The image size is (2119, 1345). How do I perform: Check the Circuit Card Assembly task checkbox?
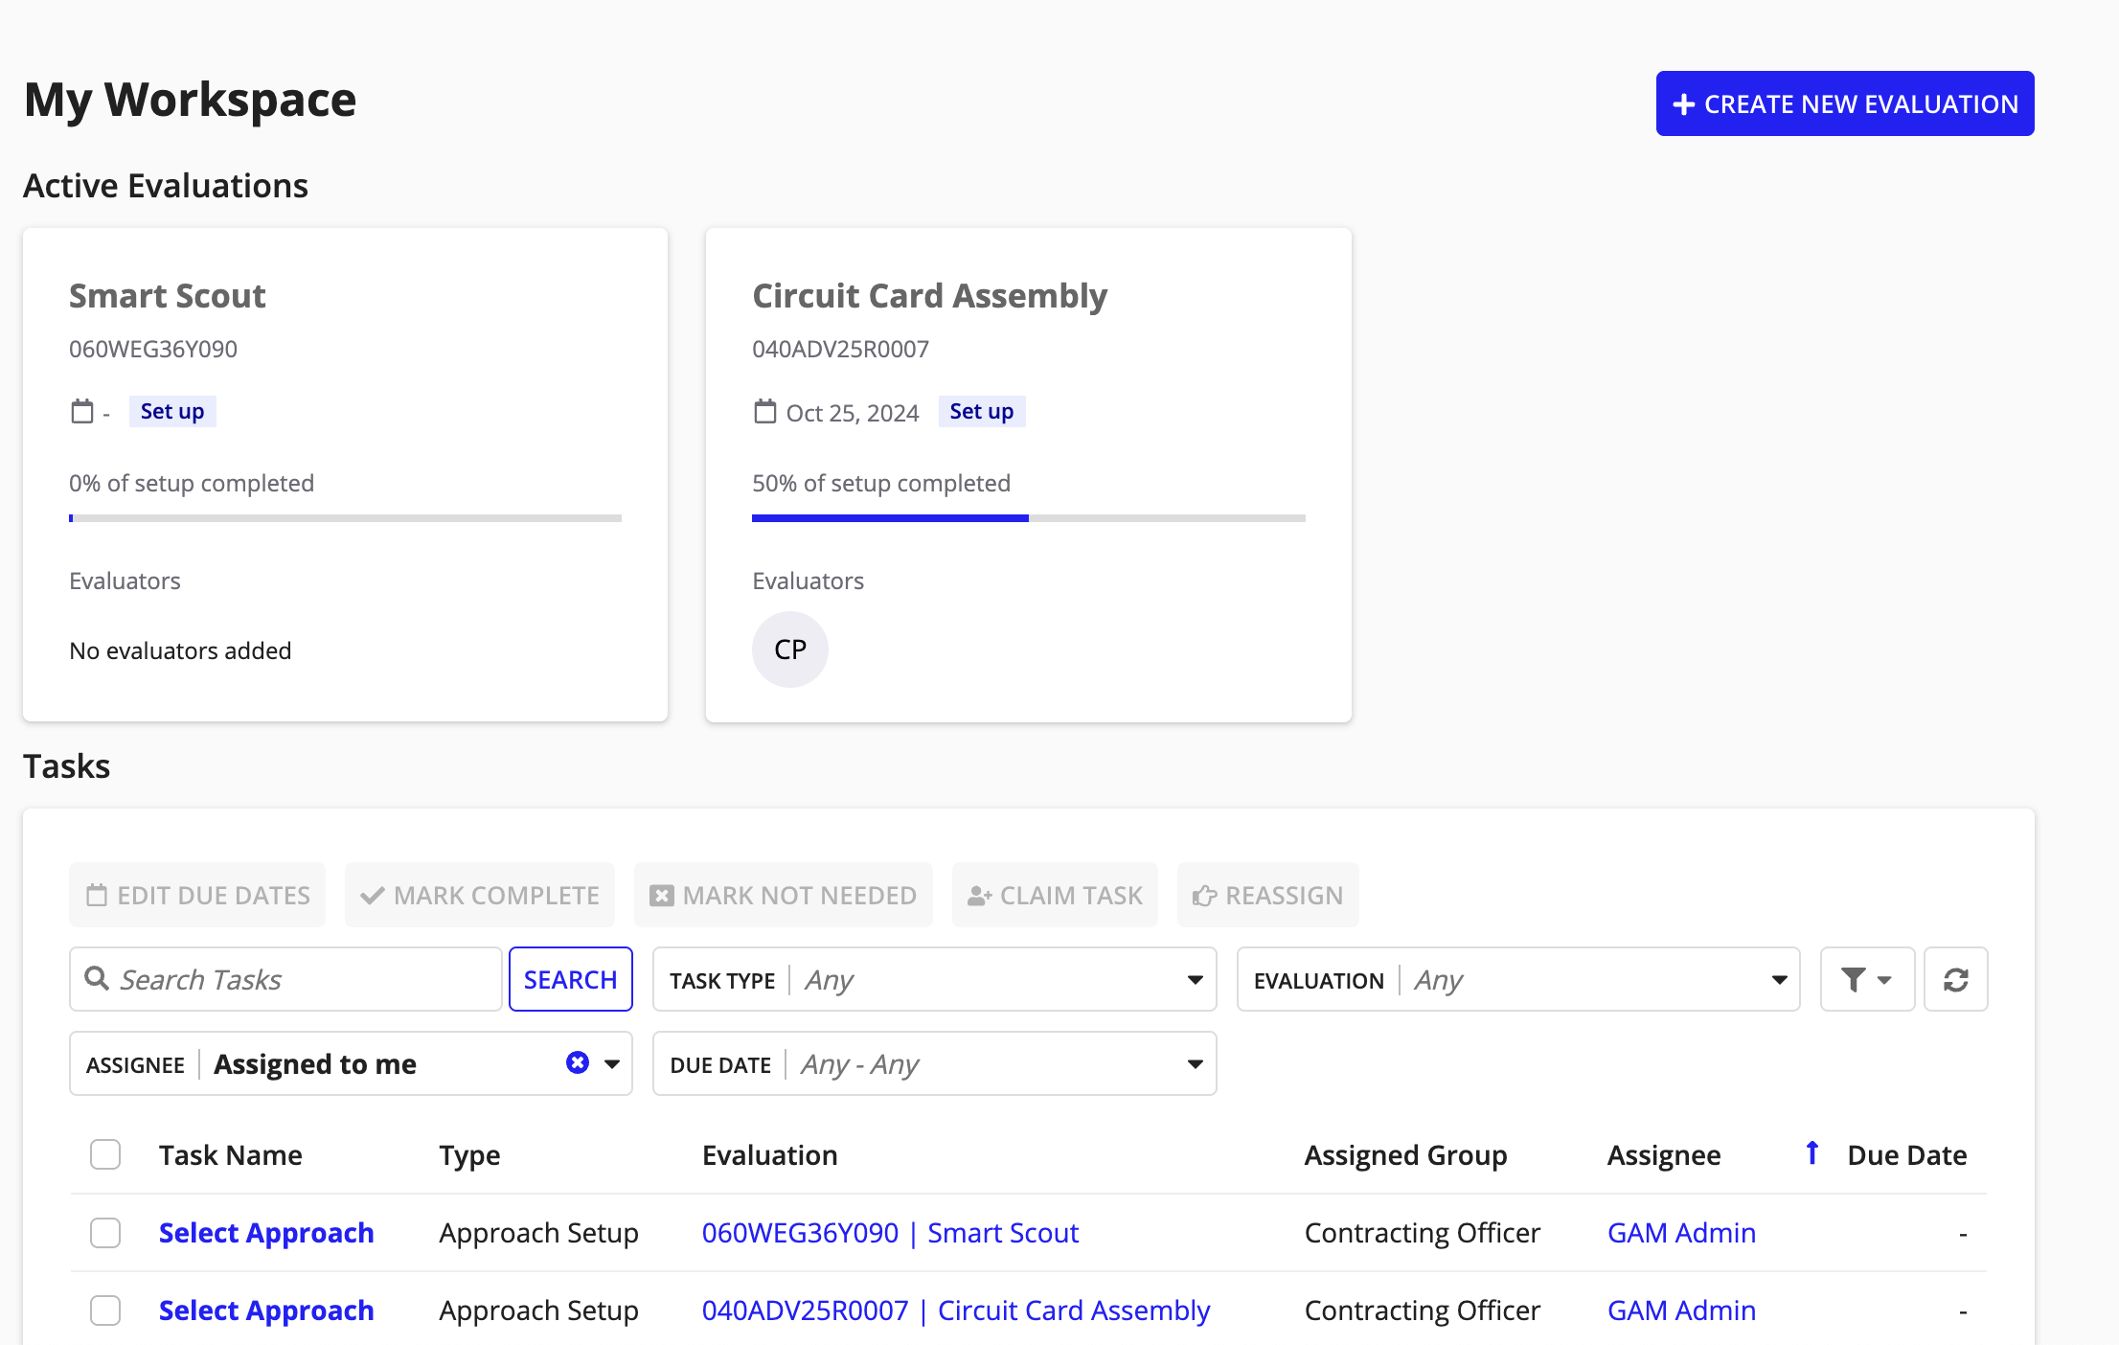pyautogui.click(x=105, y=1311)
